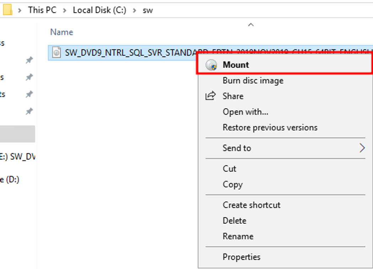Click the Mount disc icon
Viewport: 373px width, 269px height.
click(x=211, y=65)
